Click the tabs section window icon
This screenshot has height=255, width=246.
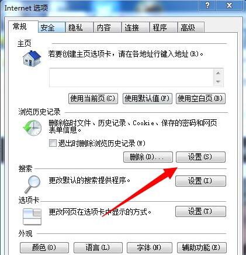(32, 216)
